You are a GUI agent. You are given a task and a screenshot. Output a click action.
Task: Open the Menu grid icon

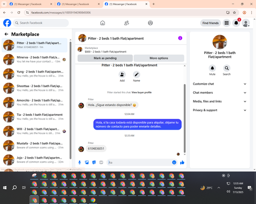coord(226,23)
